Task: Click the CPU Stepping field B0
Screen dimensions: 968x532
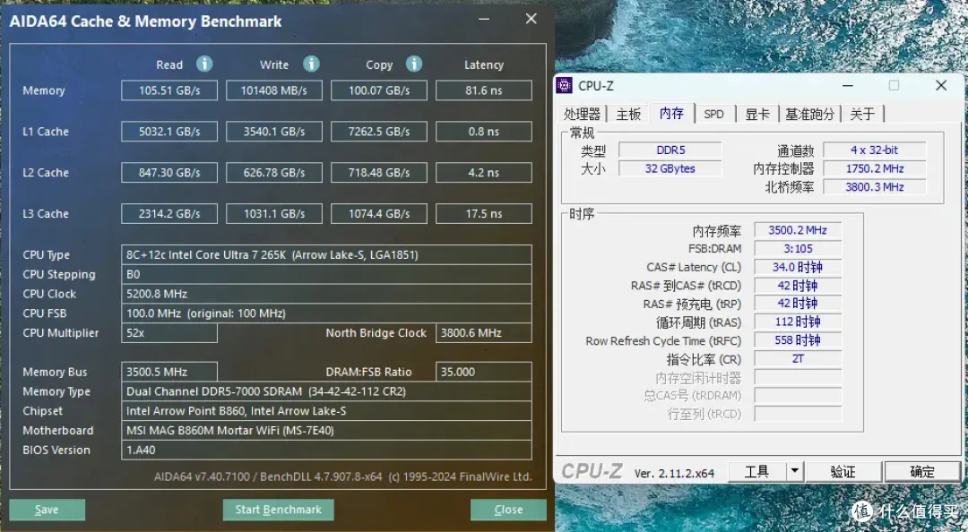Action: [326, 275]
